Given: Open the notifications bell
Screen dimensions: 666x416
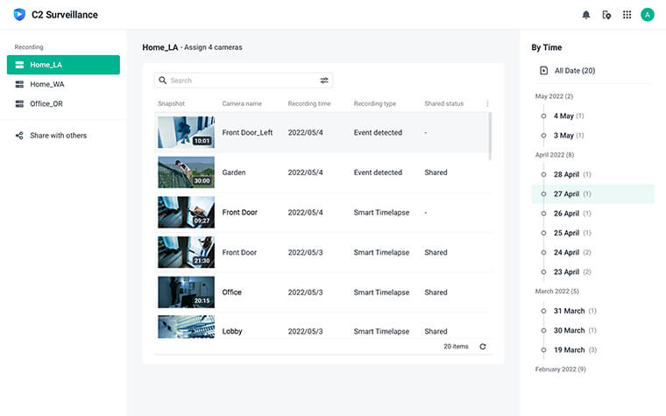Looking at the screenshot, I should pos(585,15).
